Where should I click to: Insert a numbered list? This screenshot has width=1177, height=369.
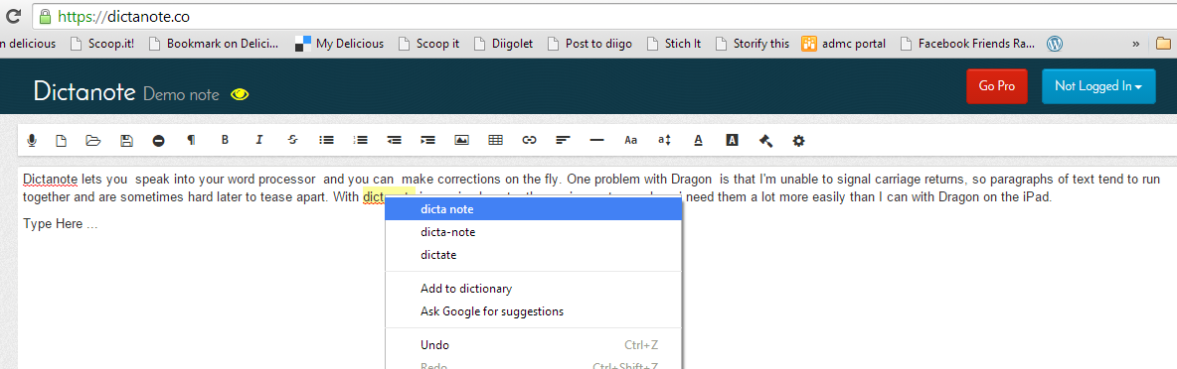click(360, 140)
